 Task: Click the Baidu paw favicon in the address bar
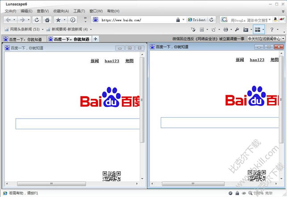point(96,20)
